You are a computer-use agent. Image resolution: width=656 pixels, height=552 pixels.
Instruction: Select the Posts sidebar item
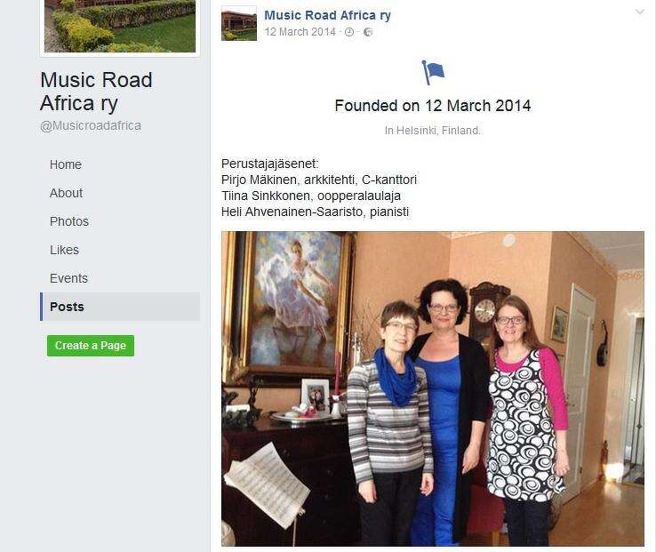pos(120,307)
